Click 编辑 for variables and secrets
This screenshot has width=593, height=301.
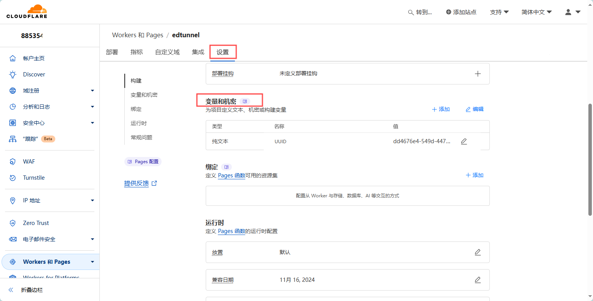(x=474, y=109)
